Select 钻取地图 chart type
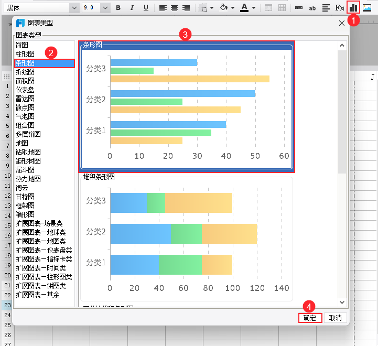The width and height of the screenshot is (378, 346). pos(45,152)
